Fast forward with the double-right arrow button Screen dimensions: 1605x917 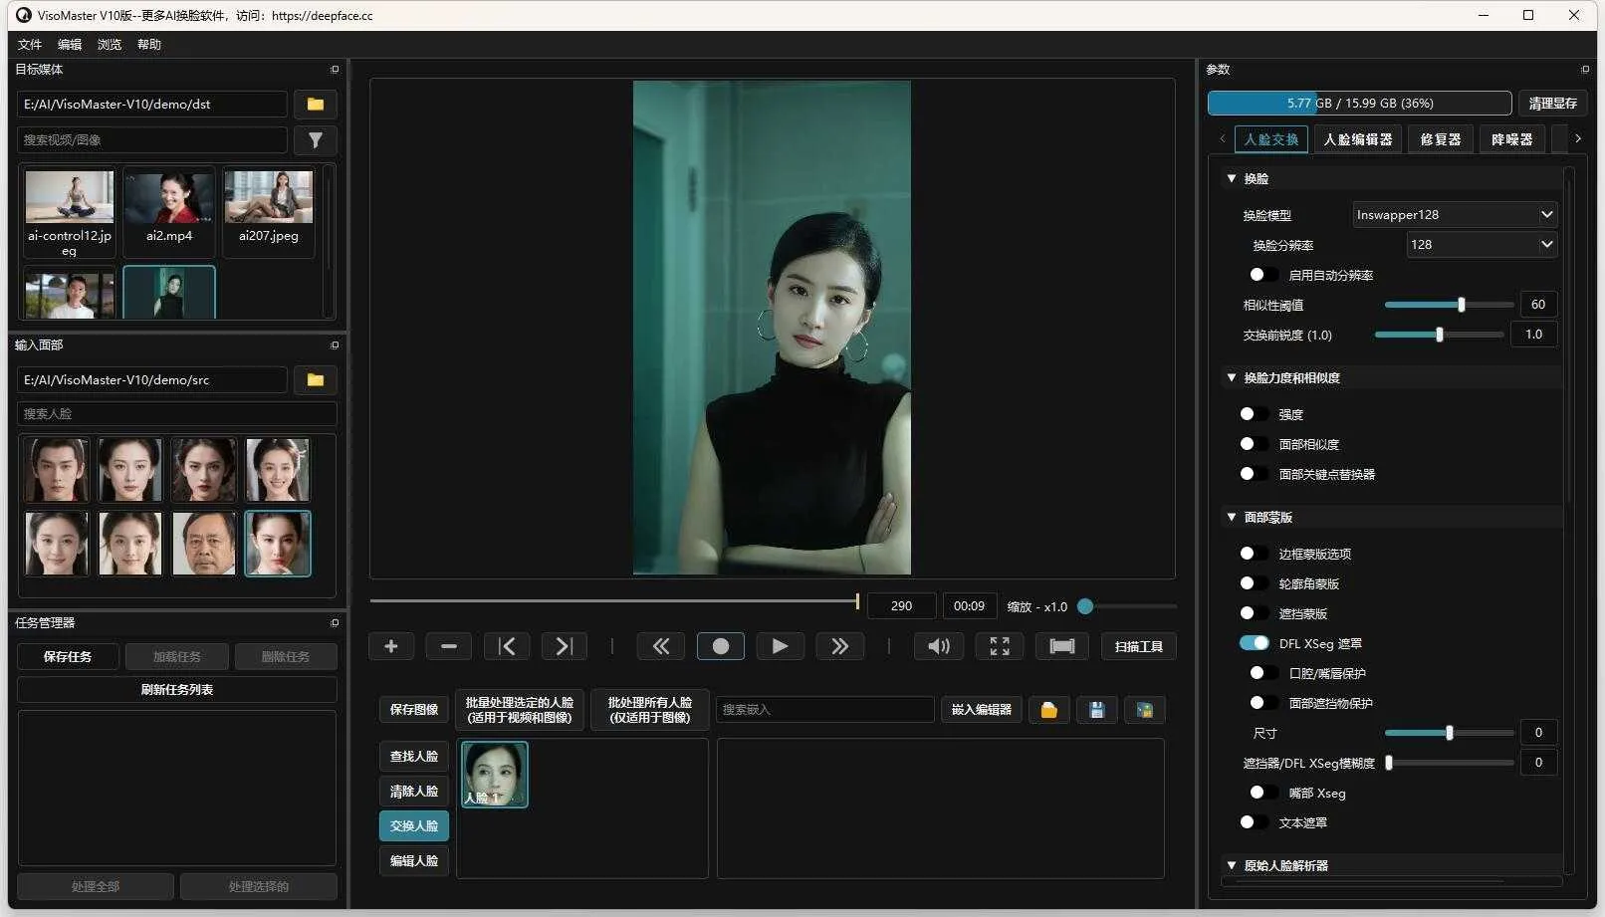pyautogui.click(x=840, y=646)
